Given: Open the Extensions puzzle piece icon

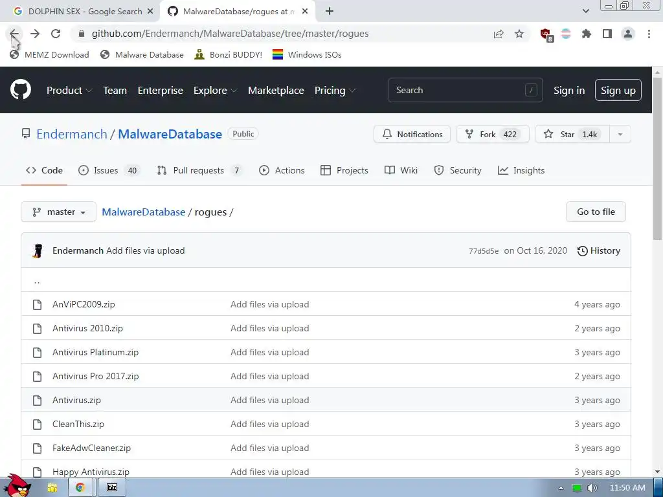Looking at the screenshot, I should [x=587, y=34].
